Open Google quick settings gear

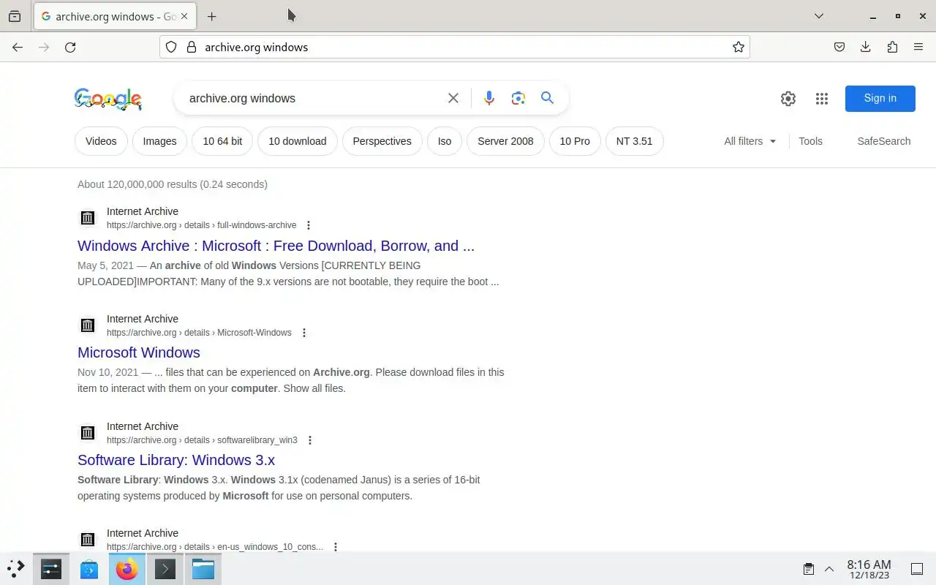pos(788,99)
